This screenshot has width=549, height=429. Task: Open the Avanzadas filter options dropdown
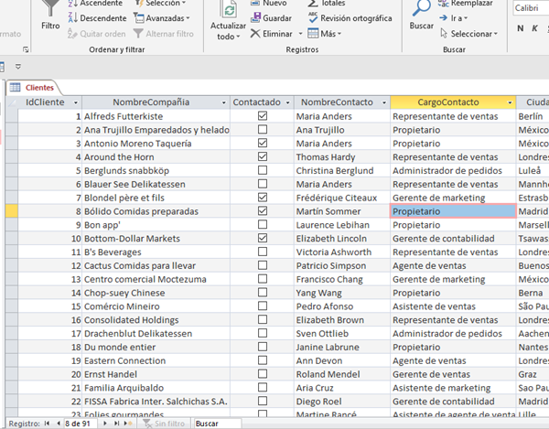tap(165, 18)
